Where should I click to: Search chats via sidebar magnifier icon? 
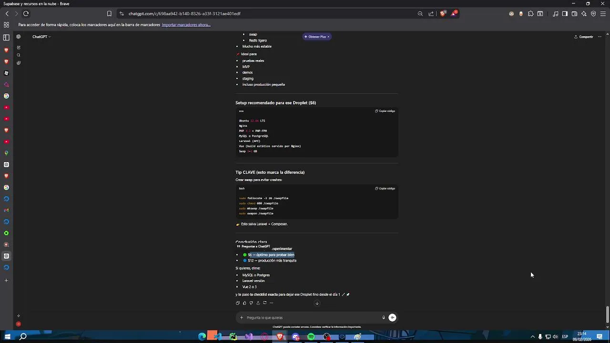pyautogui.click(x=19, y=55)
